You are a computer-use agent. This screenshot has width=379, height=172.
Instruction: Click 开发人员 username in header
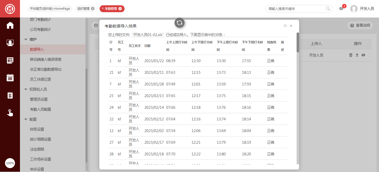(x=367, y=9)
